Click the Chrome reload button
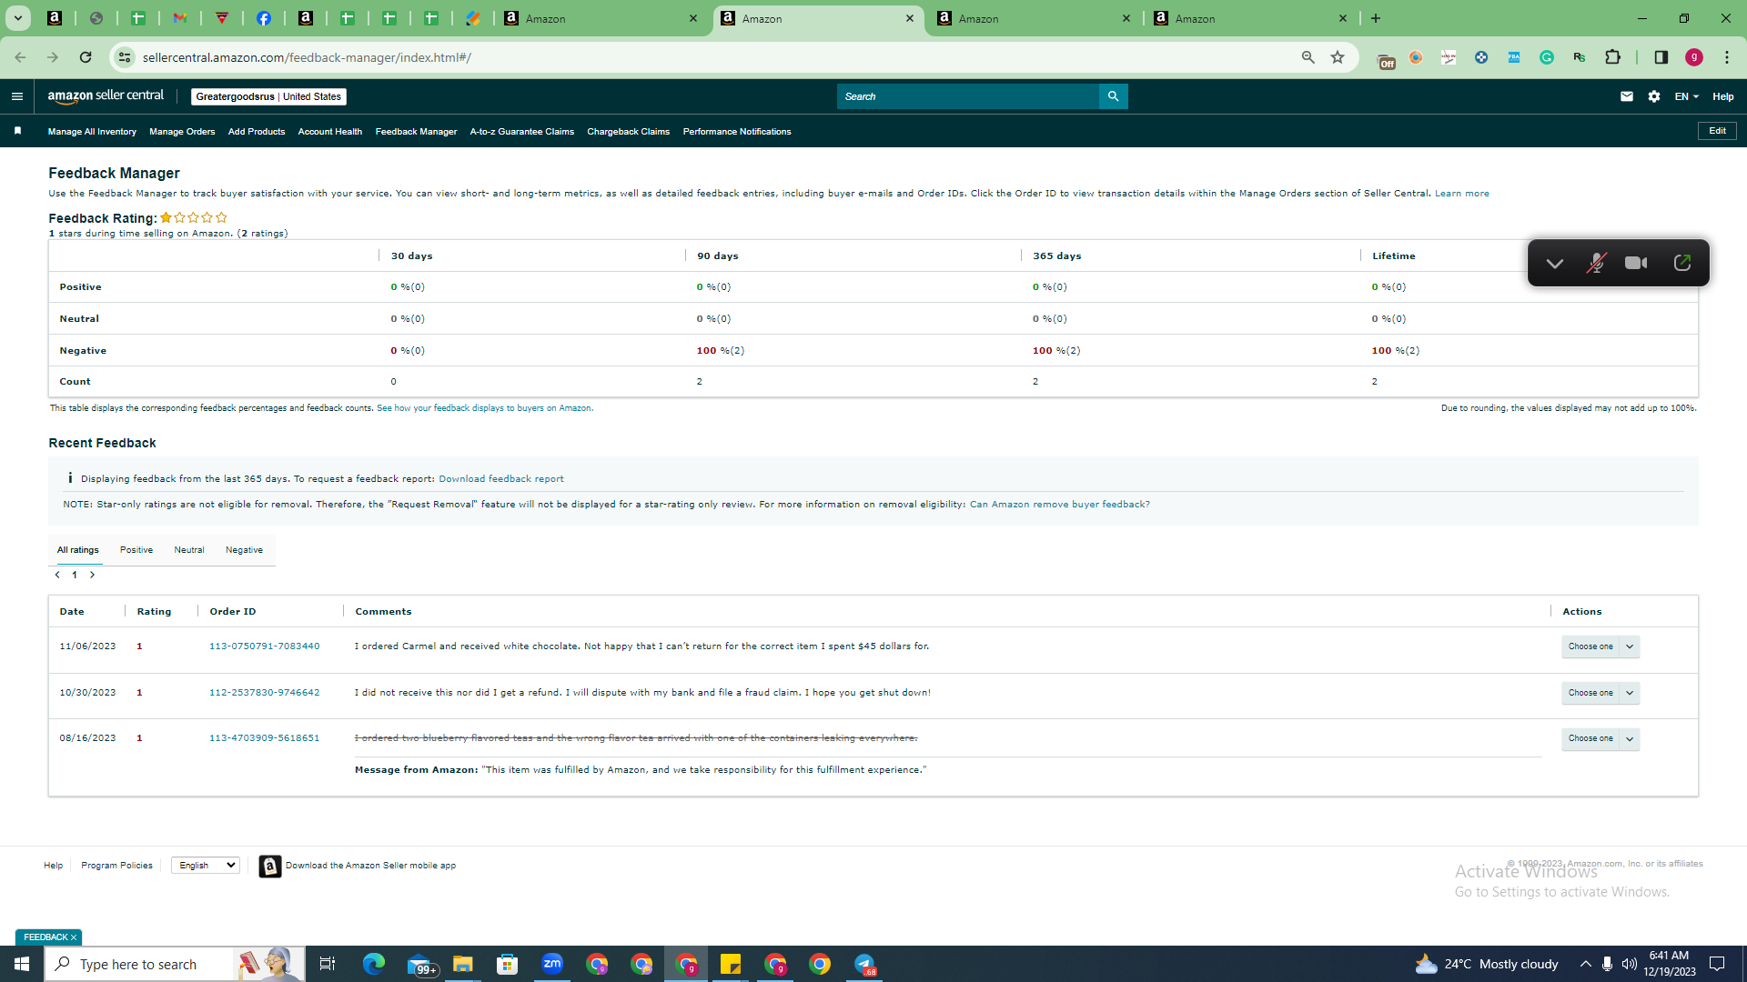The image size is (1747, 982). tap(86, 57)
